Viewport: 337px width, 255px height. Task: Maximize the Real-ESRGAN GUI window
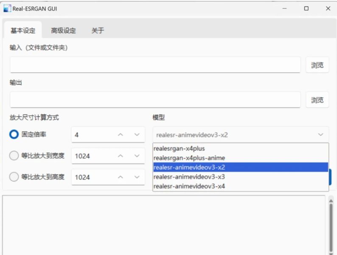click(x=306, y=8)
